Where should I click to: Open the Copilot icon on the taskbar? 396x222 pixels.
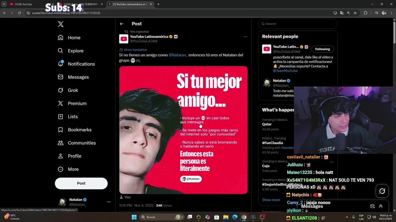point(208,217)
